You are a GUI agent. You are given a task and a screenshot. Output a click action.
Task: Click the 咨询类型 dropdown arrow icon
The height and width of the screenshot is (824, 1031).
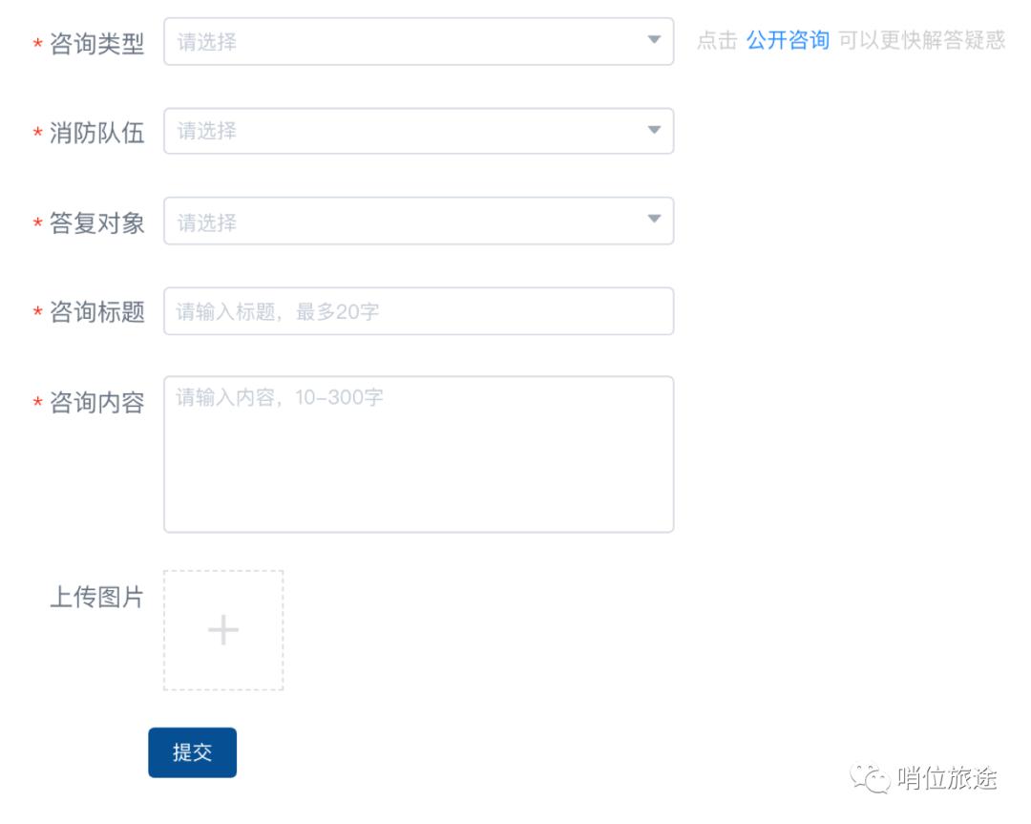[x=655, y=41]
